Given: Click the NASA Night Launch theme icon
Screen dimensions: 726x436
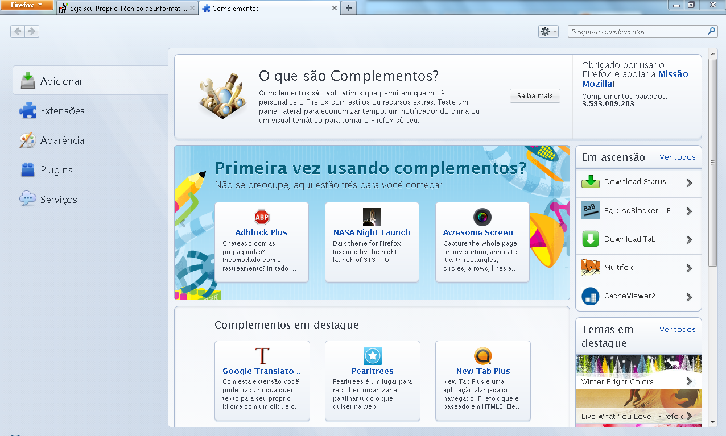Looking at the screenshot, I should 372,217.
